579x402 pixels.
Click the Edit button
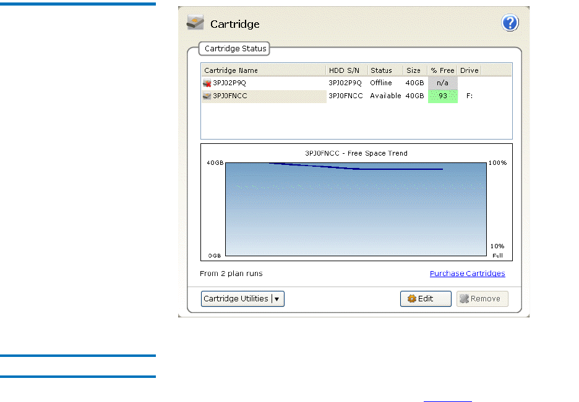point(426,299)
